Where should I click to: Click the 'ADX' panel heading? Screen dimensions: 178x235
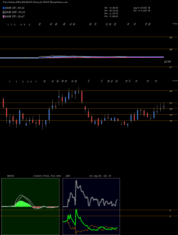pos(68,176)
